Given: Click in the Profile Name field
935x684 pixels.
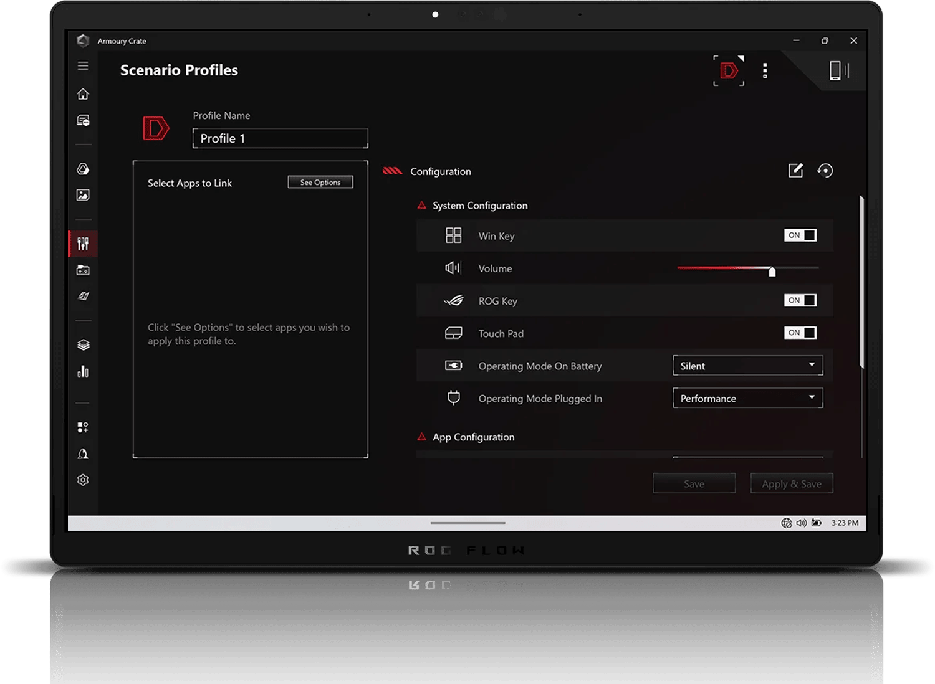Looking at the screenshot, I should pos(280,138).
